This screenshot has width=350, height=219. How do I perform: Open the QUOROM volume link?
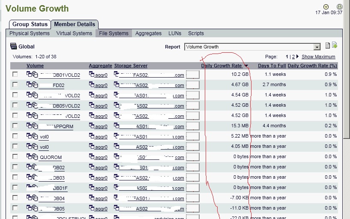tap(51, 157)
